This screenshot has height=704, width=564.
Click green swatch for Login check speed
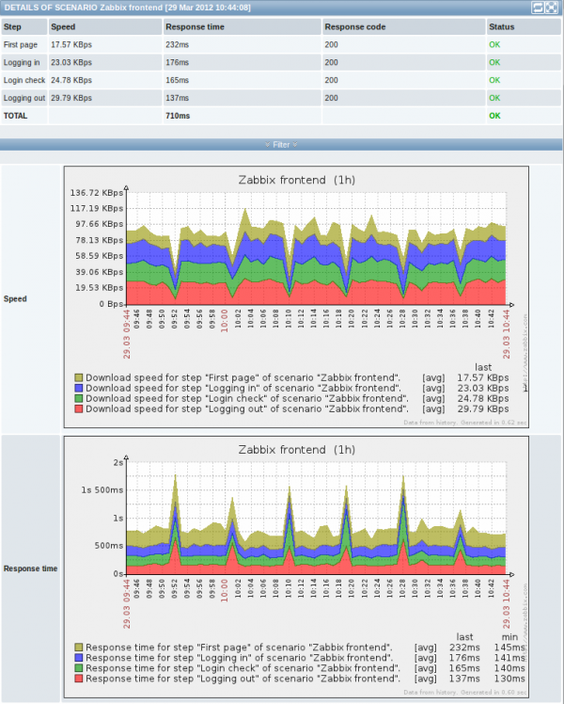79,398
